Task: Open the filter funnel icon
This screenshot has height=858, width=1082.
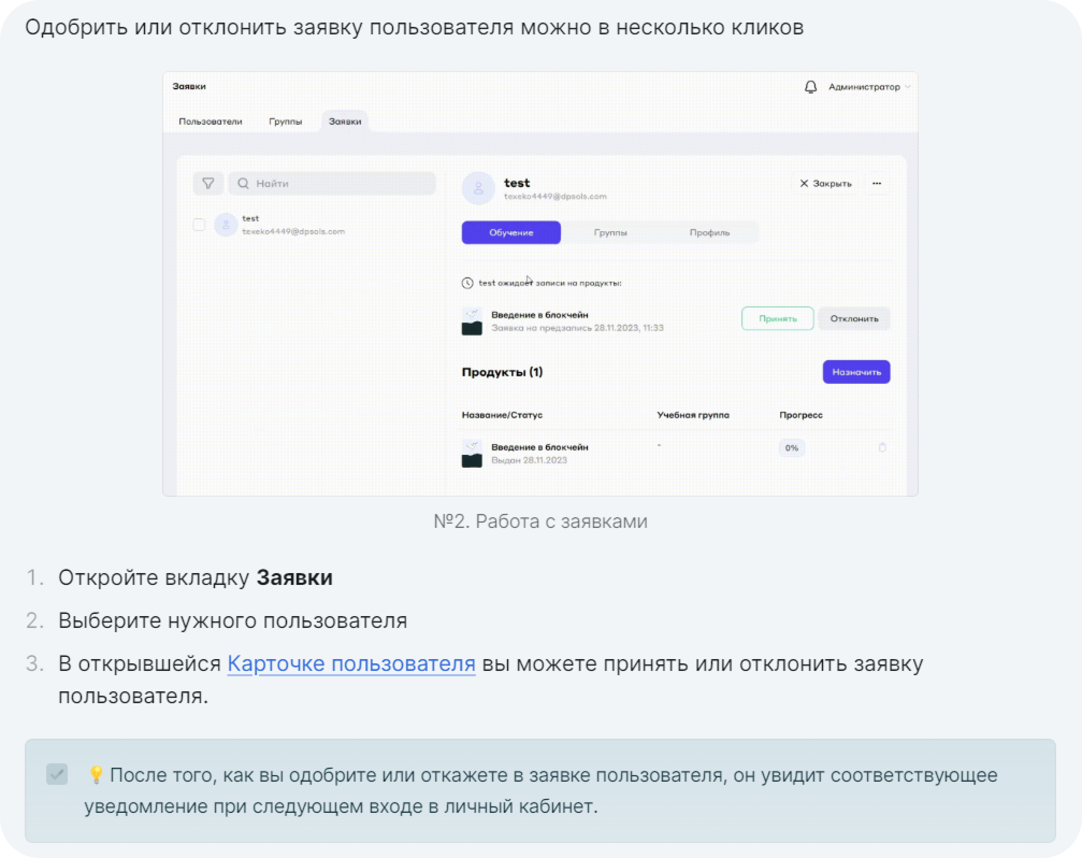Action: 208,183
